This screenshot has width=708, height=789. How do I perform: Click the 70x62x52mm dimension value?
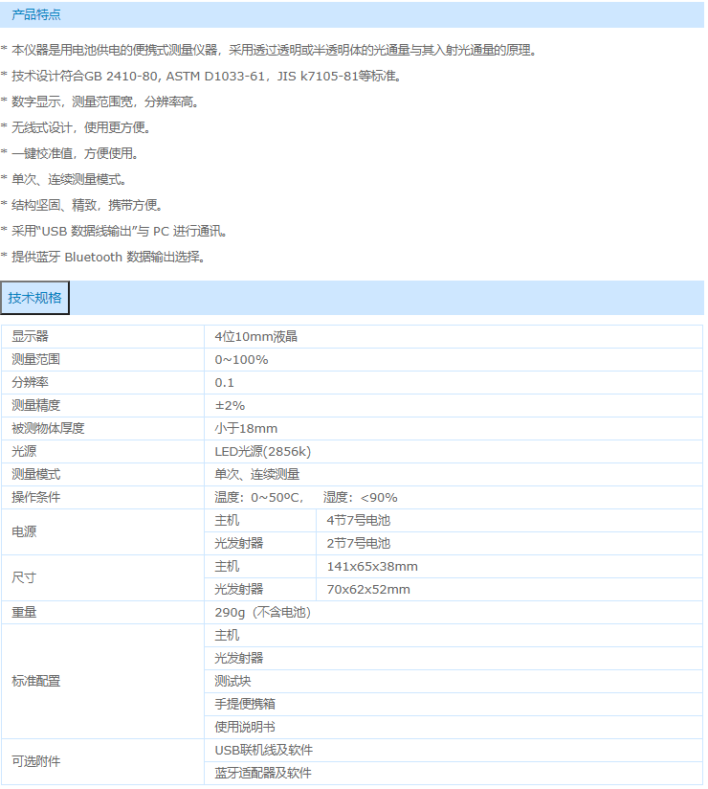368,589
